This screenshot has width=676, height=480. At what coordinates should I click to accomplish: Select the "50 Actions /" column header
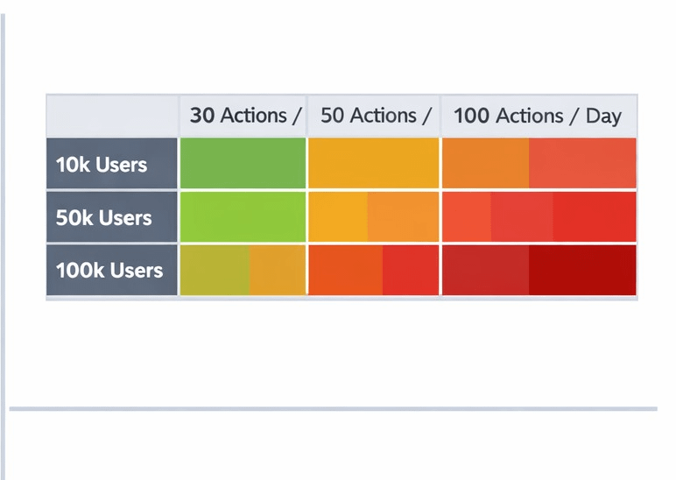pos(374,116)
